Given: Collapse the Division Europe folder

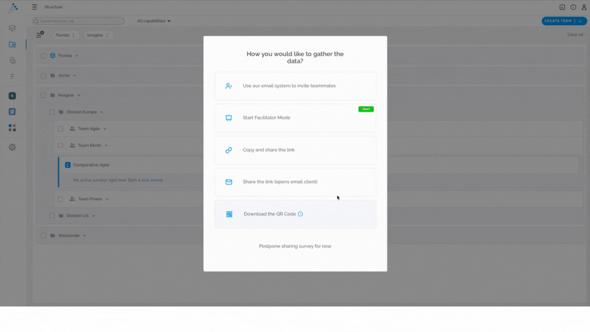Looking at the screenshot, I should click(x=101, y=112).
